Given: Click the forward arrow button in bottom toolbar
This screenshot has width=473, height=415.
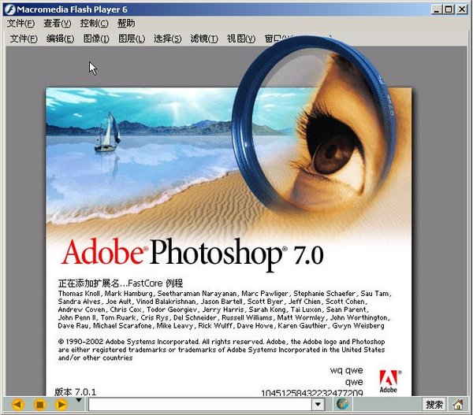Looking at the screenshot, I should click(61, 405).
